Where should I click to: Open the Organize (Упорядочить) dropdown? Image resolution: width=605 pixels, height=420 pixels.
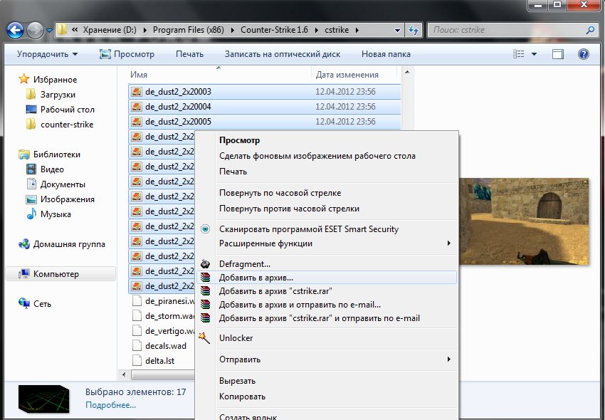pos(47,54)
